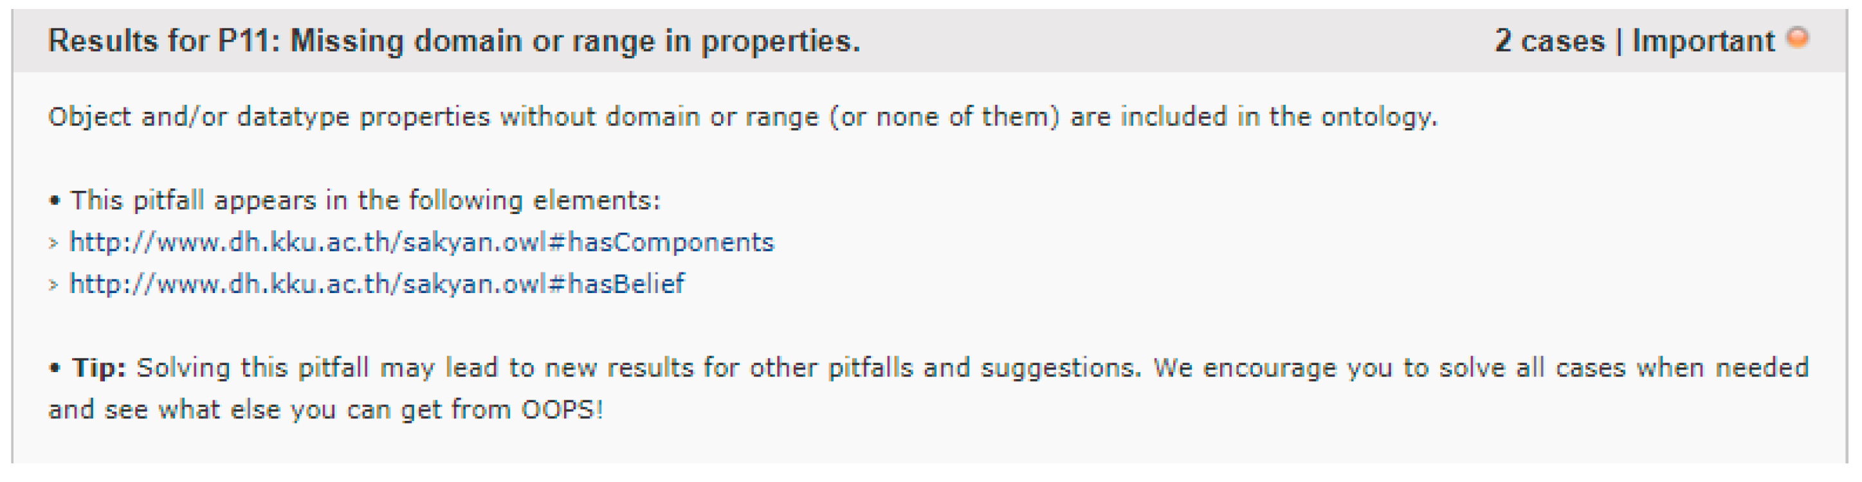1862x482 pixels.
Task: Click the 'Important' severity label
Action: [x=1703, y=41]
